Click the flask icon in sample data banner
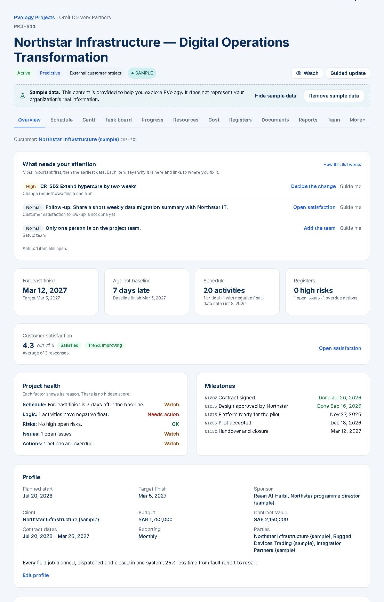 [23, 96]
